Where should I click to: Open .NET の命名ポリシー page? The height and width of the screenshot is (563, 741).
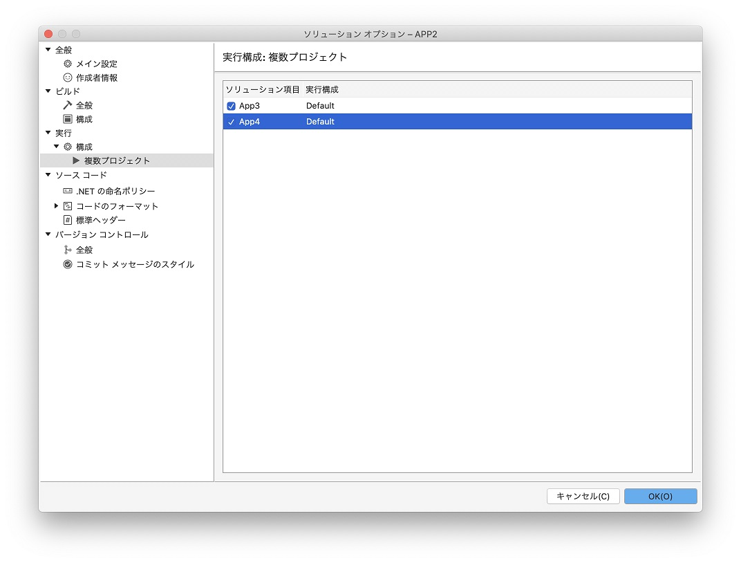[x=115, y=192]
